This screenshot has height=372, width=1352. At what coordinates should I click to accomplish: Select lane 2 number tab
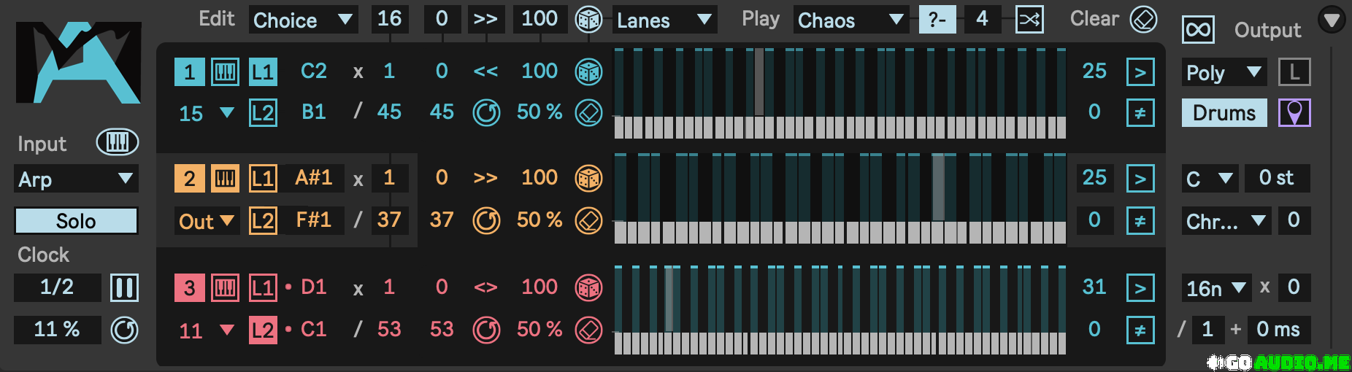click(x=189, y=178)
